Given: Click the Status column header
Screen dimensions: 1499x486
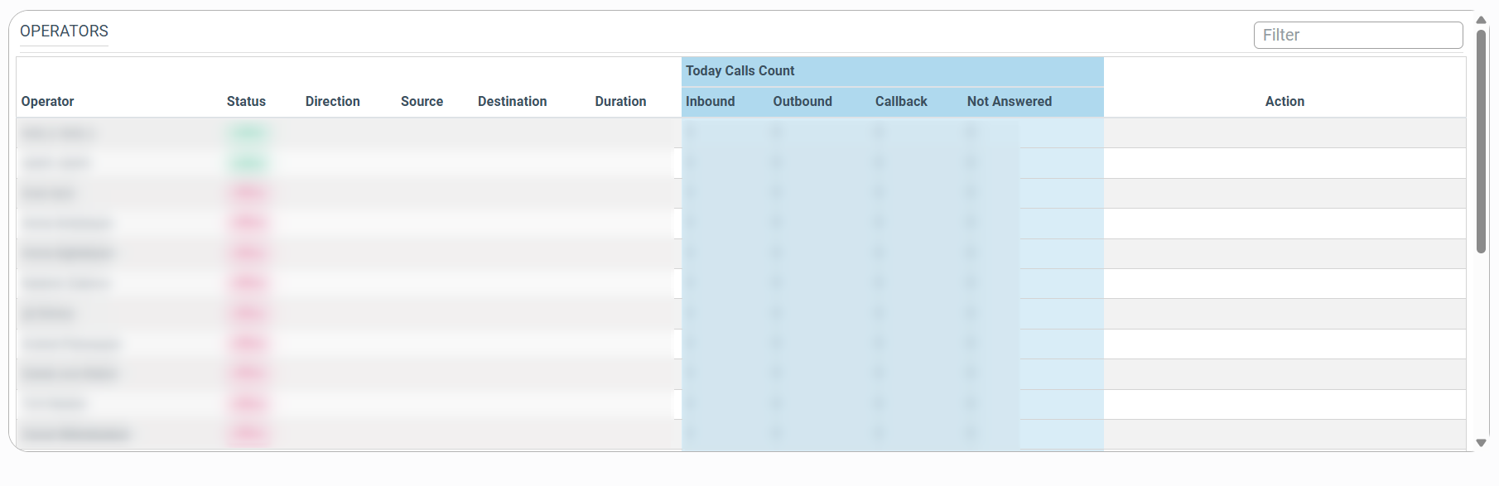Looking at the screenshot, I should pyautogui.click(x=246, y=101).
